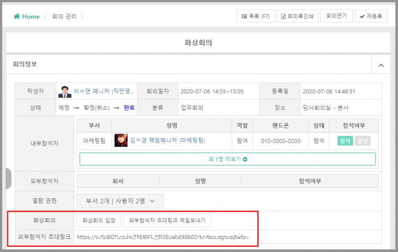Open author 이○연 매니저 profile link
Viewport: 398px width, 252px height.
tap(104, 91)
